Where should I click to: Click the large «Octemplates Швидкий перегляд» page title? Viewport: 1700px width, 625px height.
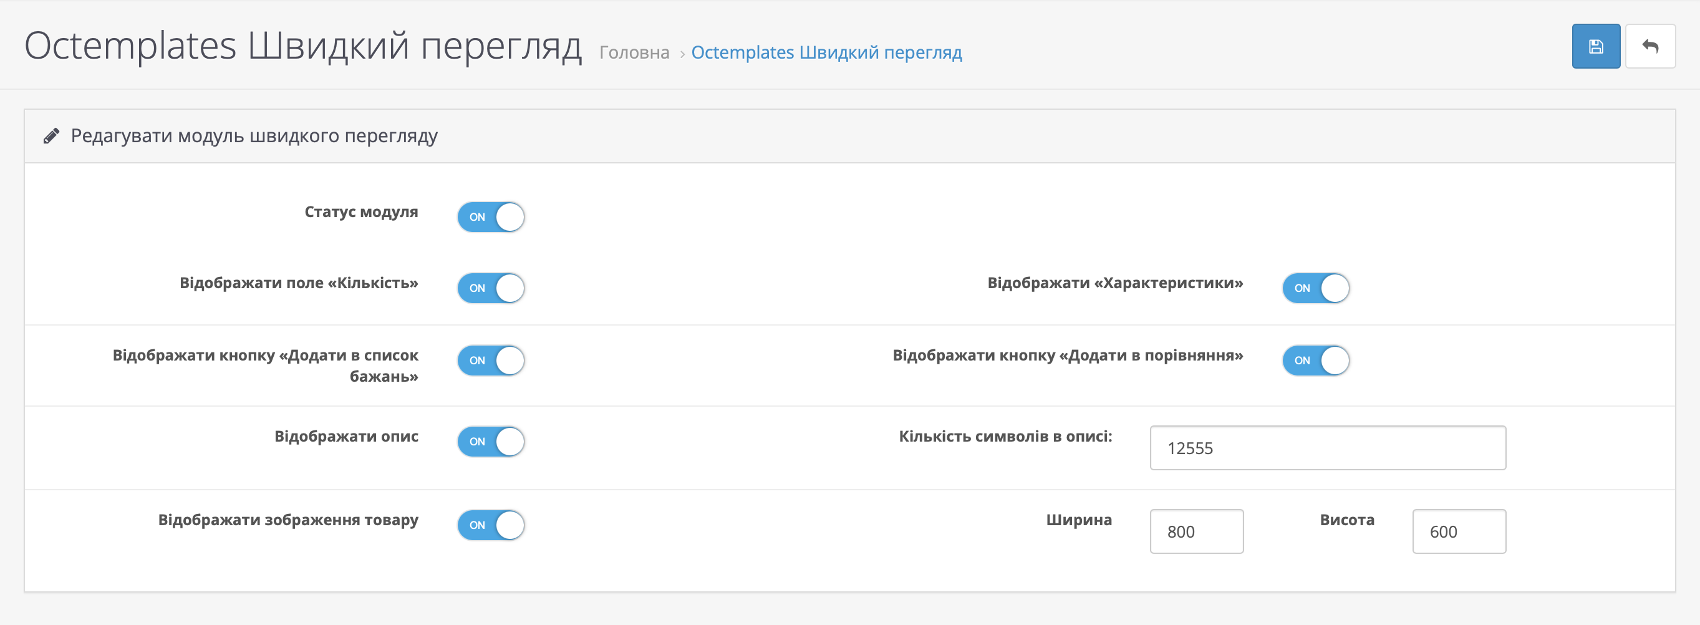[x=303, y=46]
